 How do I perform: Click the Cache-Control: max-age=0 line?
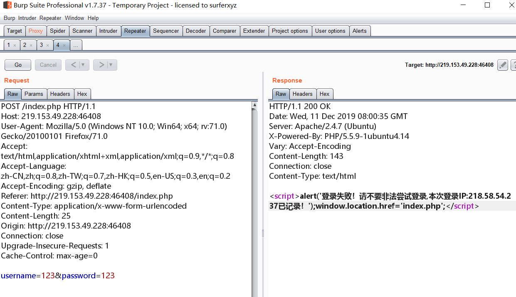point(49,256)
